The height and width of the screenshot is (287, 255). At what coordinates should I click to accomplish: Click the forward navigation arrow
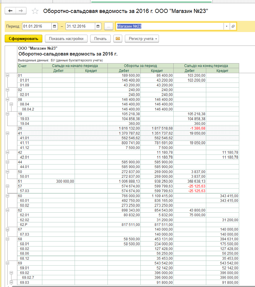coord(21,11)
